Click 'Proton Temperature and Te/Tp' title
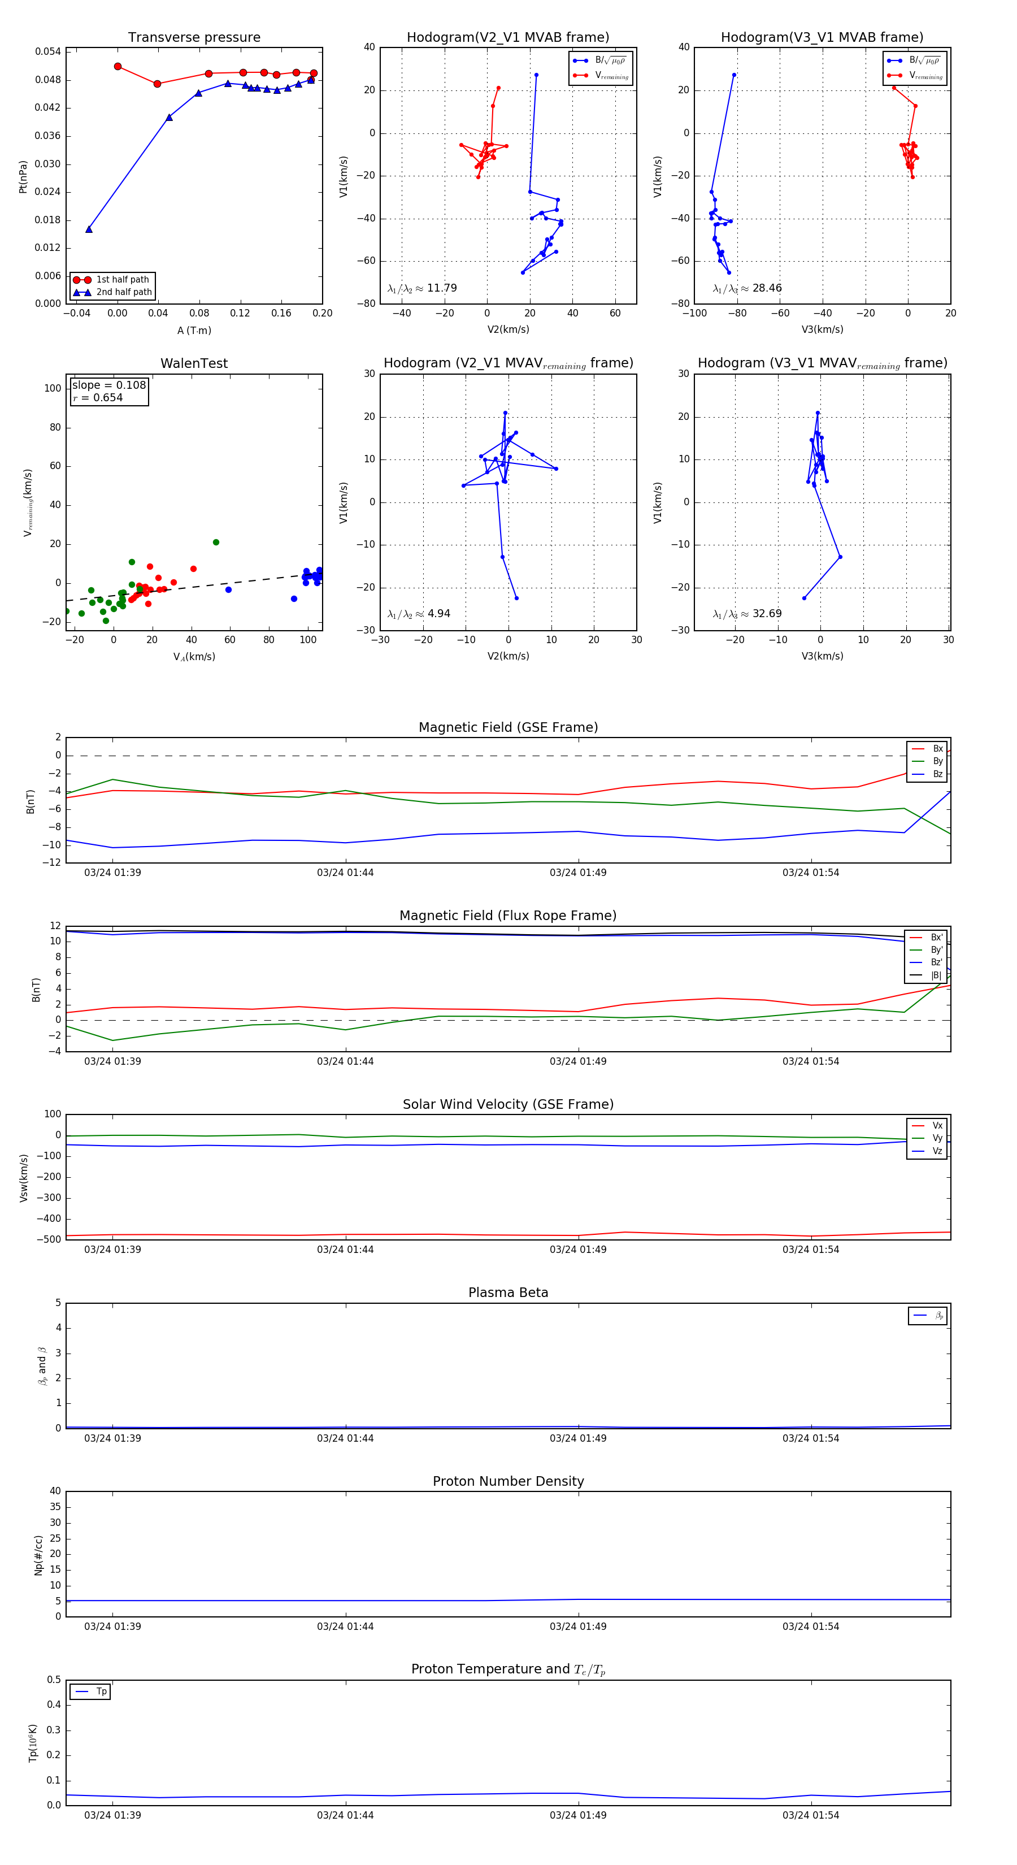Screen dimensions: 1017x1865 point(508,1669)
